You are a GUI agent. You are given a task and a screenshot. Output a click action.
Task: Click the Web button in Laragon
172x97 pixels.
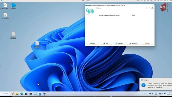tap(106, 43)
